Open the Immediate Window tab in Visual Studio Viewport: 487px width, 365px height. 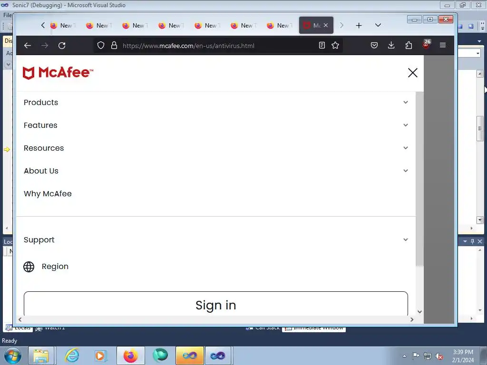(314, 328)
